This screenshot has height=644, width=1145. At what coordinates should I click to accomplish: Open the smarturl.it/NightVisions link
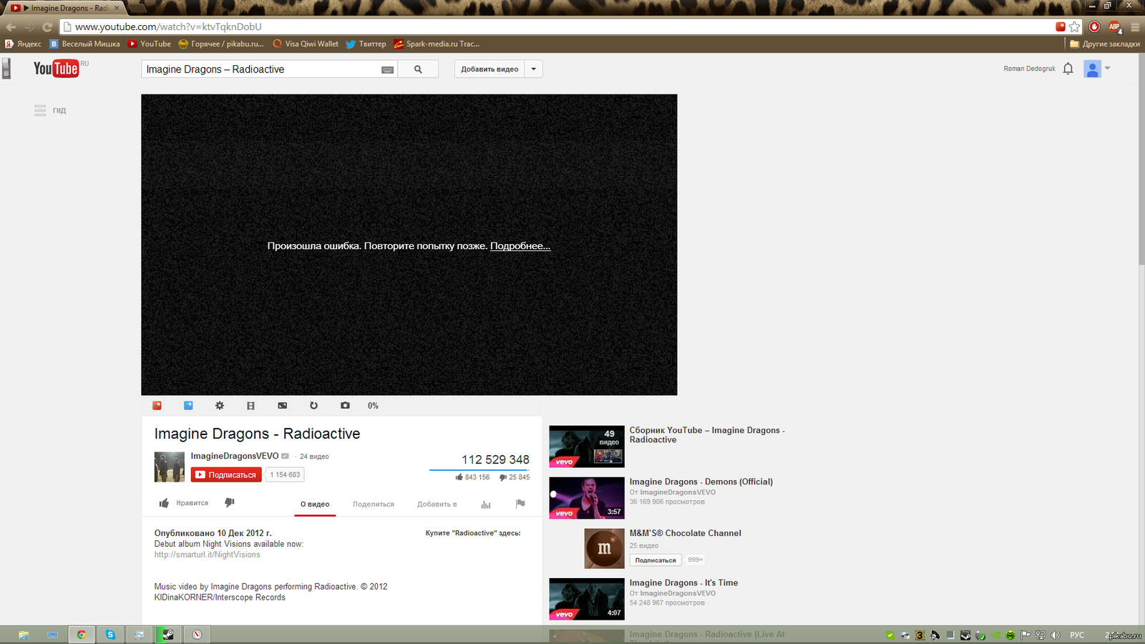click(208, 555)
